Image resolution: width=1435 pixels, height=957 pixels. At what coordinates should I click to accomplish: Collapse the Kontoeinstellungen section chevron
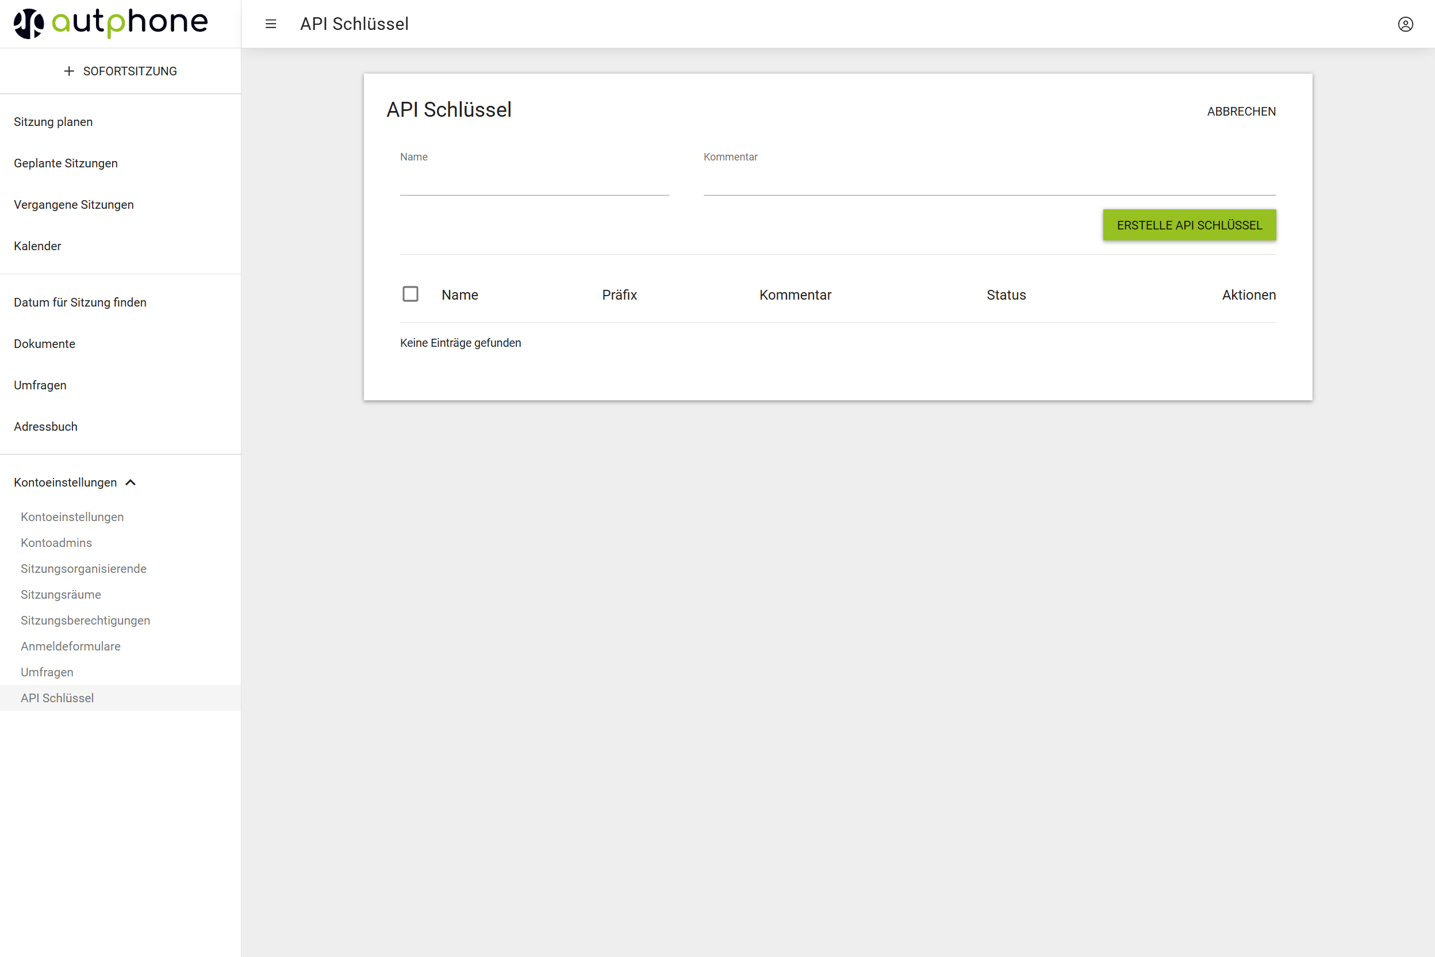pyautogui.click(x=131, y=482)
